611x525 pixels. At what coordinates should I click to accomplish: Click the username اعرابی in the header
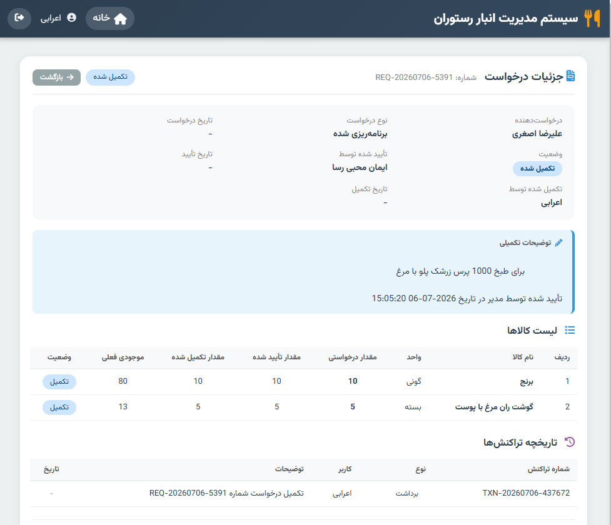[x=51, y=18]
